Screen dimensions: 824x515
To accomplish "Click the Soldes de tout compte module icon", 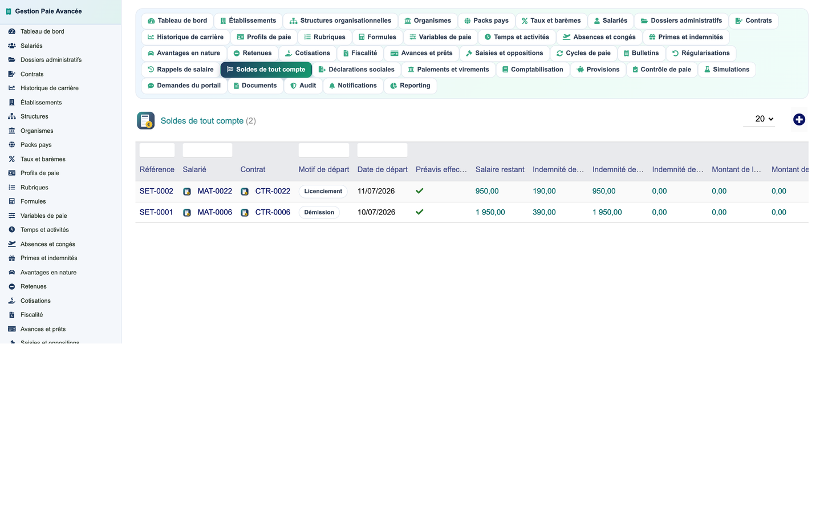I will click(x=146, y=120).
